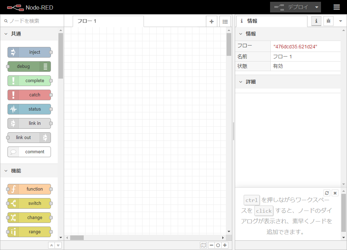The image size is (347, 250).
Task: Select the debug node from 共通 section
Action: pyautogui.click(x=29, y=67)
